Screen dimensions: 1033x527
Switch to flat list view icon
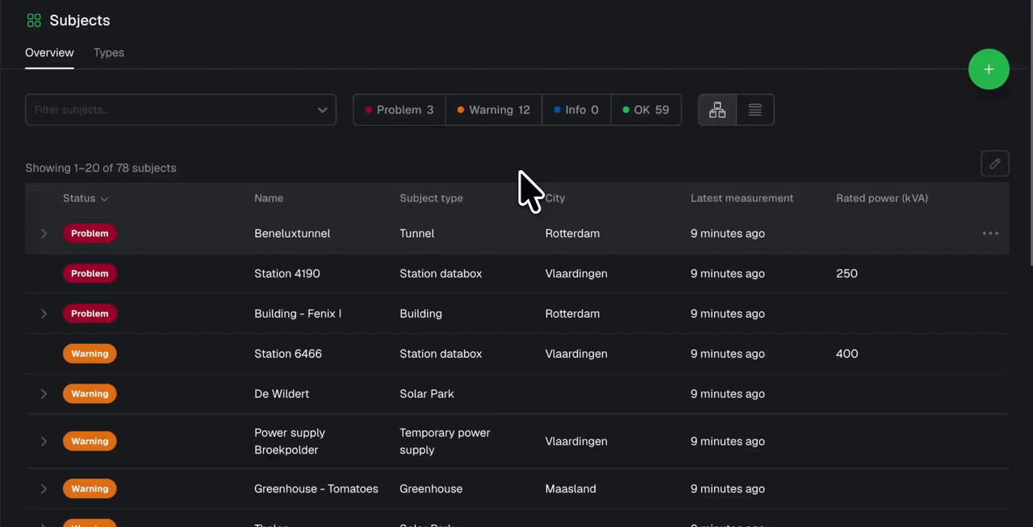755,110
